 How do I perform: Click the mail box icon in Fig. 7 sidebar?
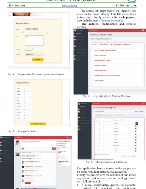(75, 46)
